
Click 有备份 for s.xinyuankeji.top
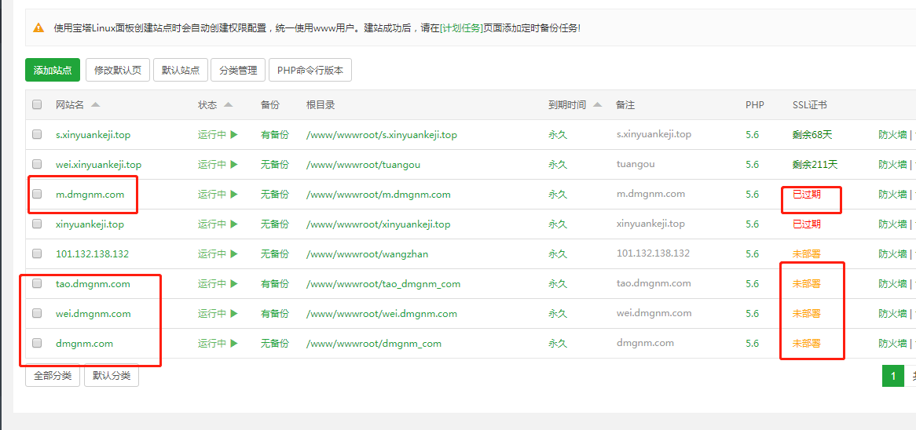pos(275,135)
